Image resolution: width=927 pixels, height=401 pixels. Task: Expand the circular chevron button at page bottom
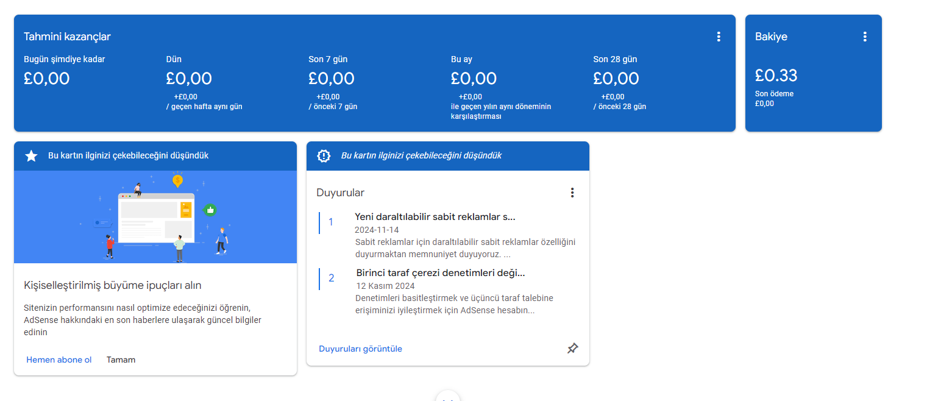click(x=448, y=396)
